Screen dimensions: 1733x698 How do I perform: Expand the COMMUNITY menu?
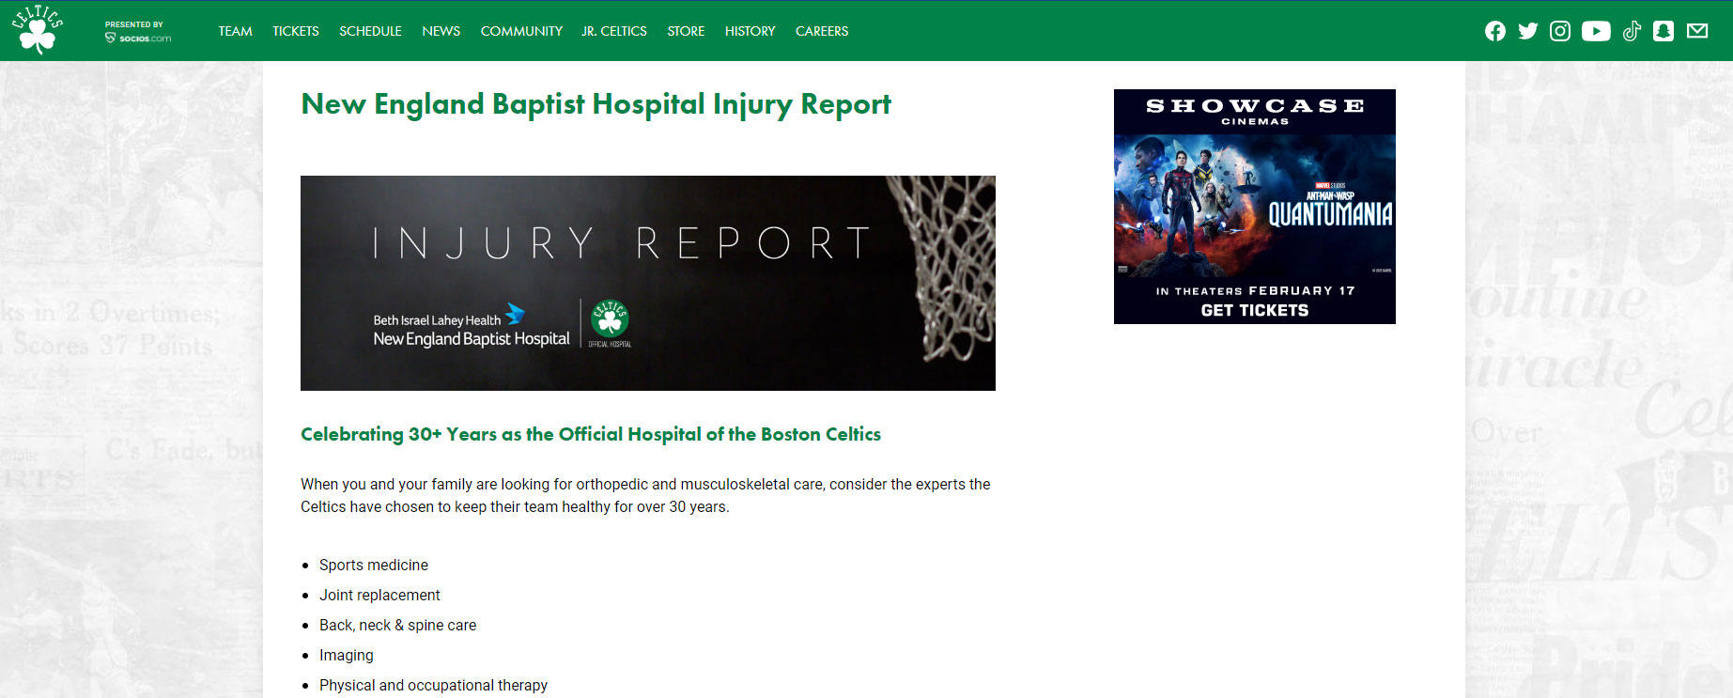[521, 31]
